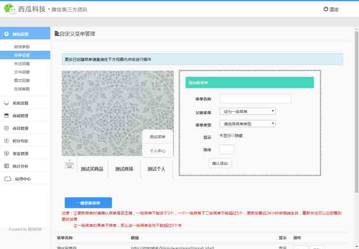Click the page's vertical scrollbar
The width and height of the screenshot is (359, 249).
tap(356, 112)
